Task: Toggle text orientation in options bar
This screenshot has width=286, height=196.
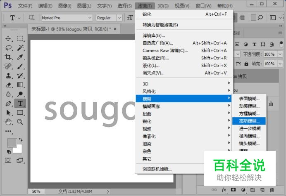Action: (31, 18)
